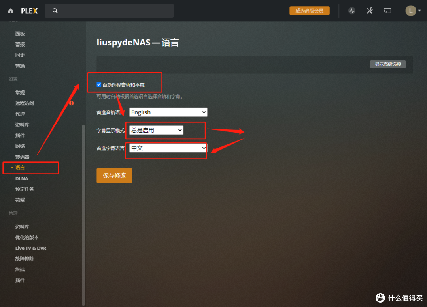
Task: Click the 管理 section header
Action: coord(13,213)
